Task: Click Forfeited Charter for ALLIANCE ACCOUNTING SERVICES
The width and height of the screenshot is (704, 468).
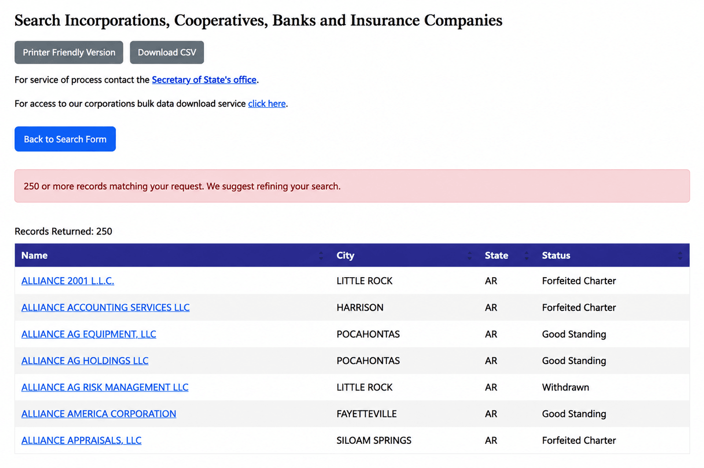Action: 579,307
